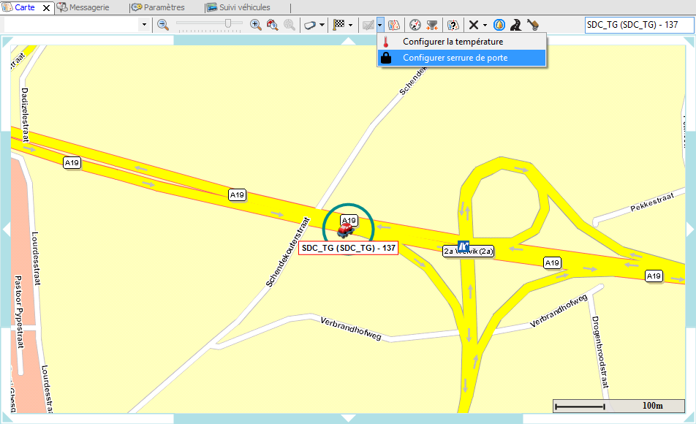Click the zoom out magnifier icon
696x424 pixels.
point(162,24)
